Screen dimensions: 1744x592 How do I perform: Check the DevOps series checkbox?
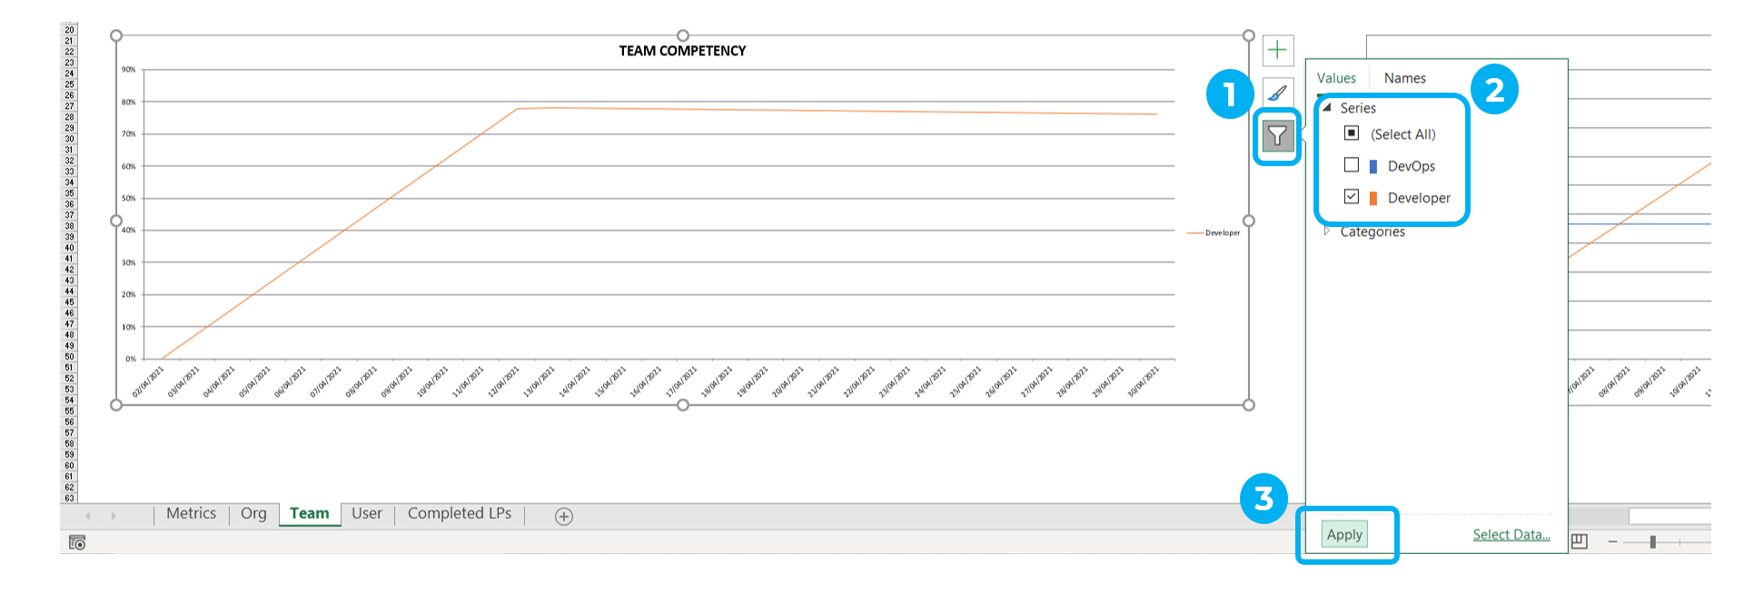1352,165
